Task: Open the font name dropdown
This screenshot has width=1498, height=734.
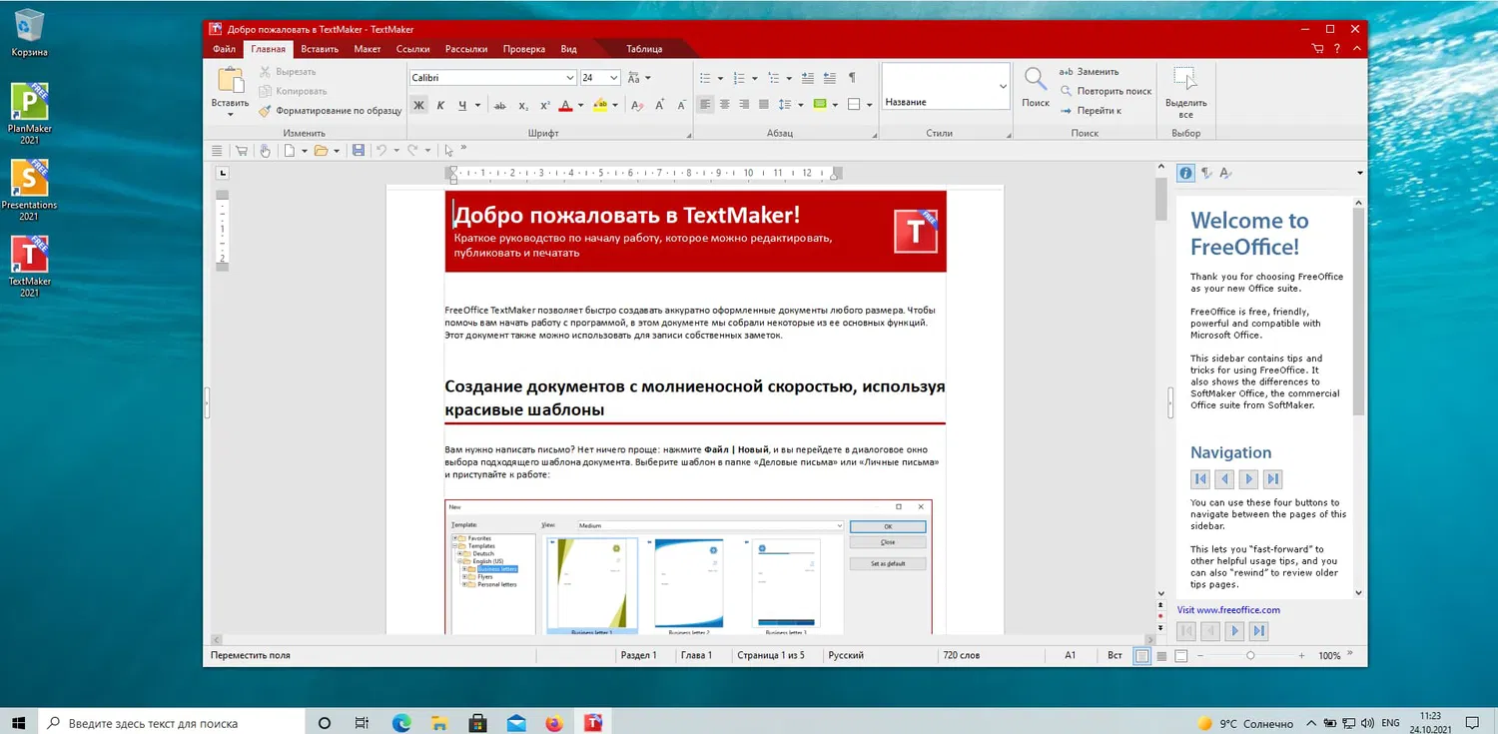Action: 569,77
